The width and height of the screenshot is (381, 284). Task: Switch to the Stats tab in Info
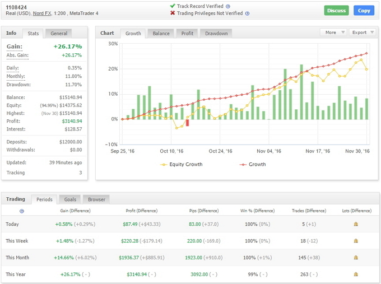pos(33,34)
